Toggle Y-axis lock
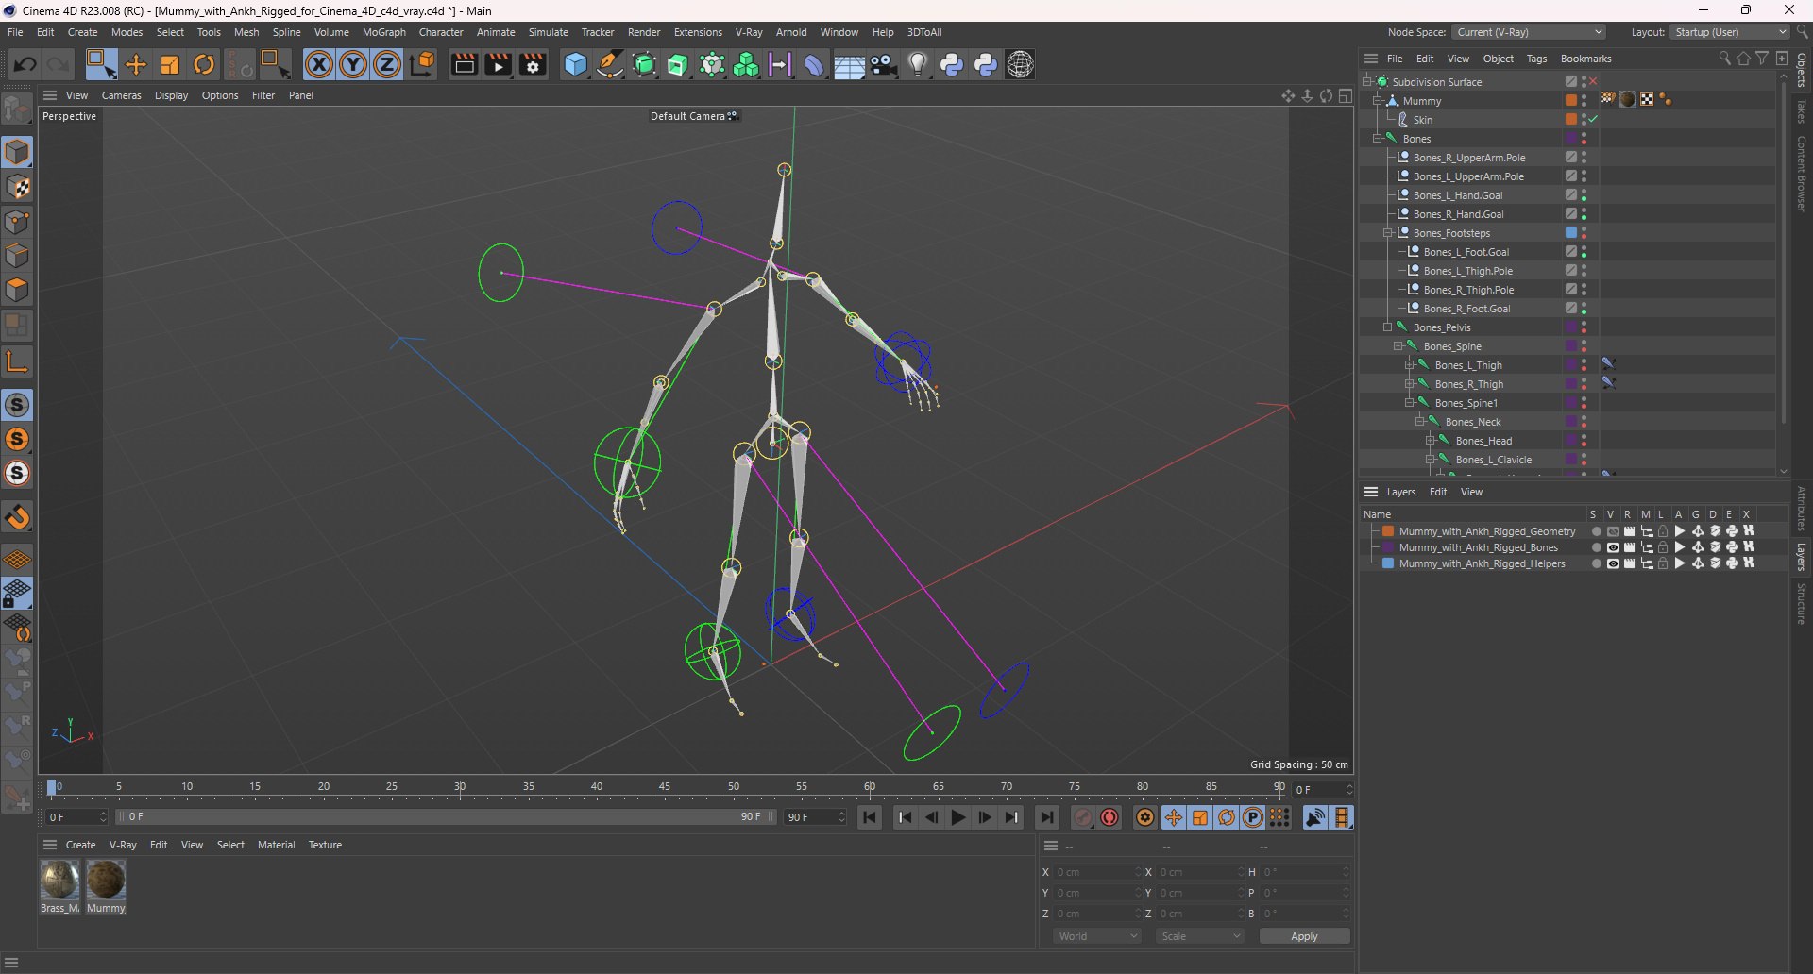Image resolution: width=1813 pixels, height=974 pixels. tap(353, 64)
